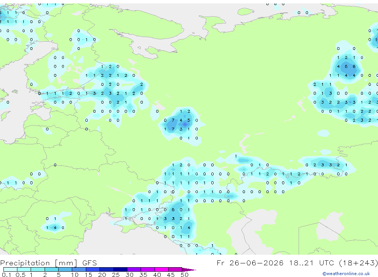Click the "Fr 26-06-2026" date text

[x=250, y=263]
